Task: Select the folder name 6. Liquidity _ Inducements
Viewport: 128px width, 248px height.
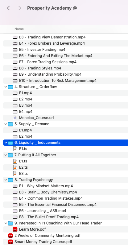Action: 37,143
